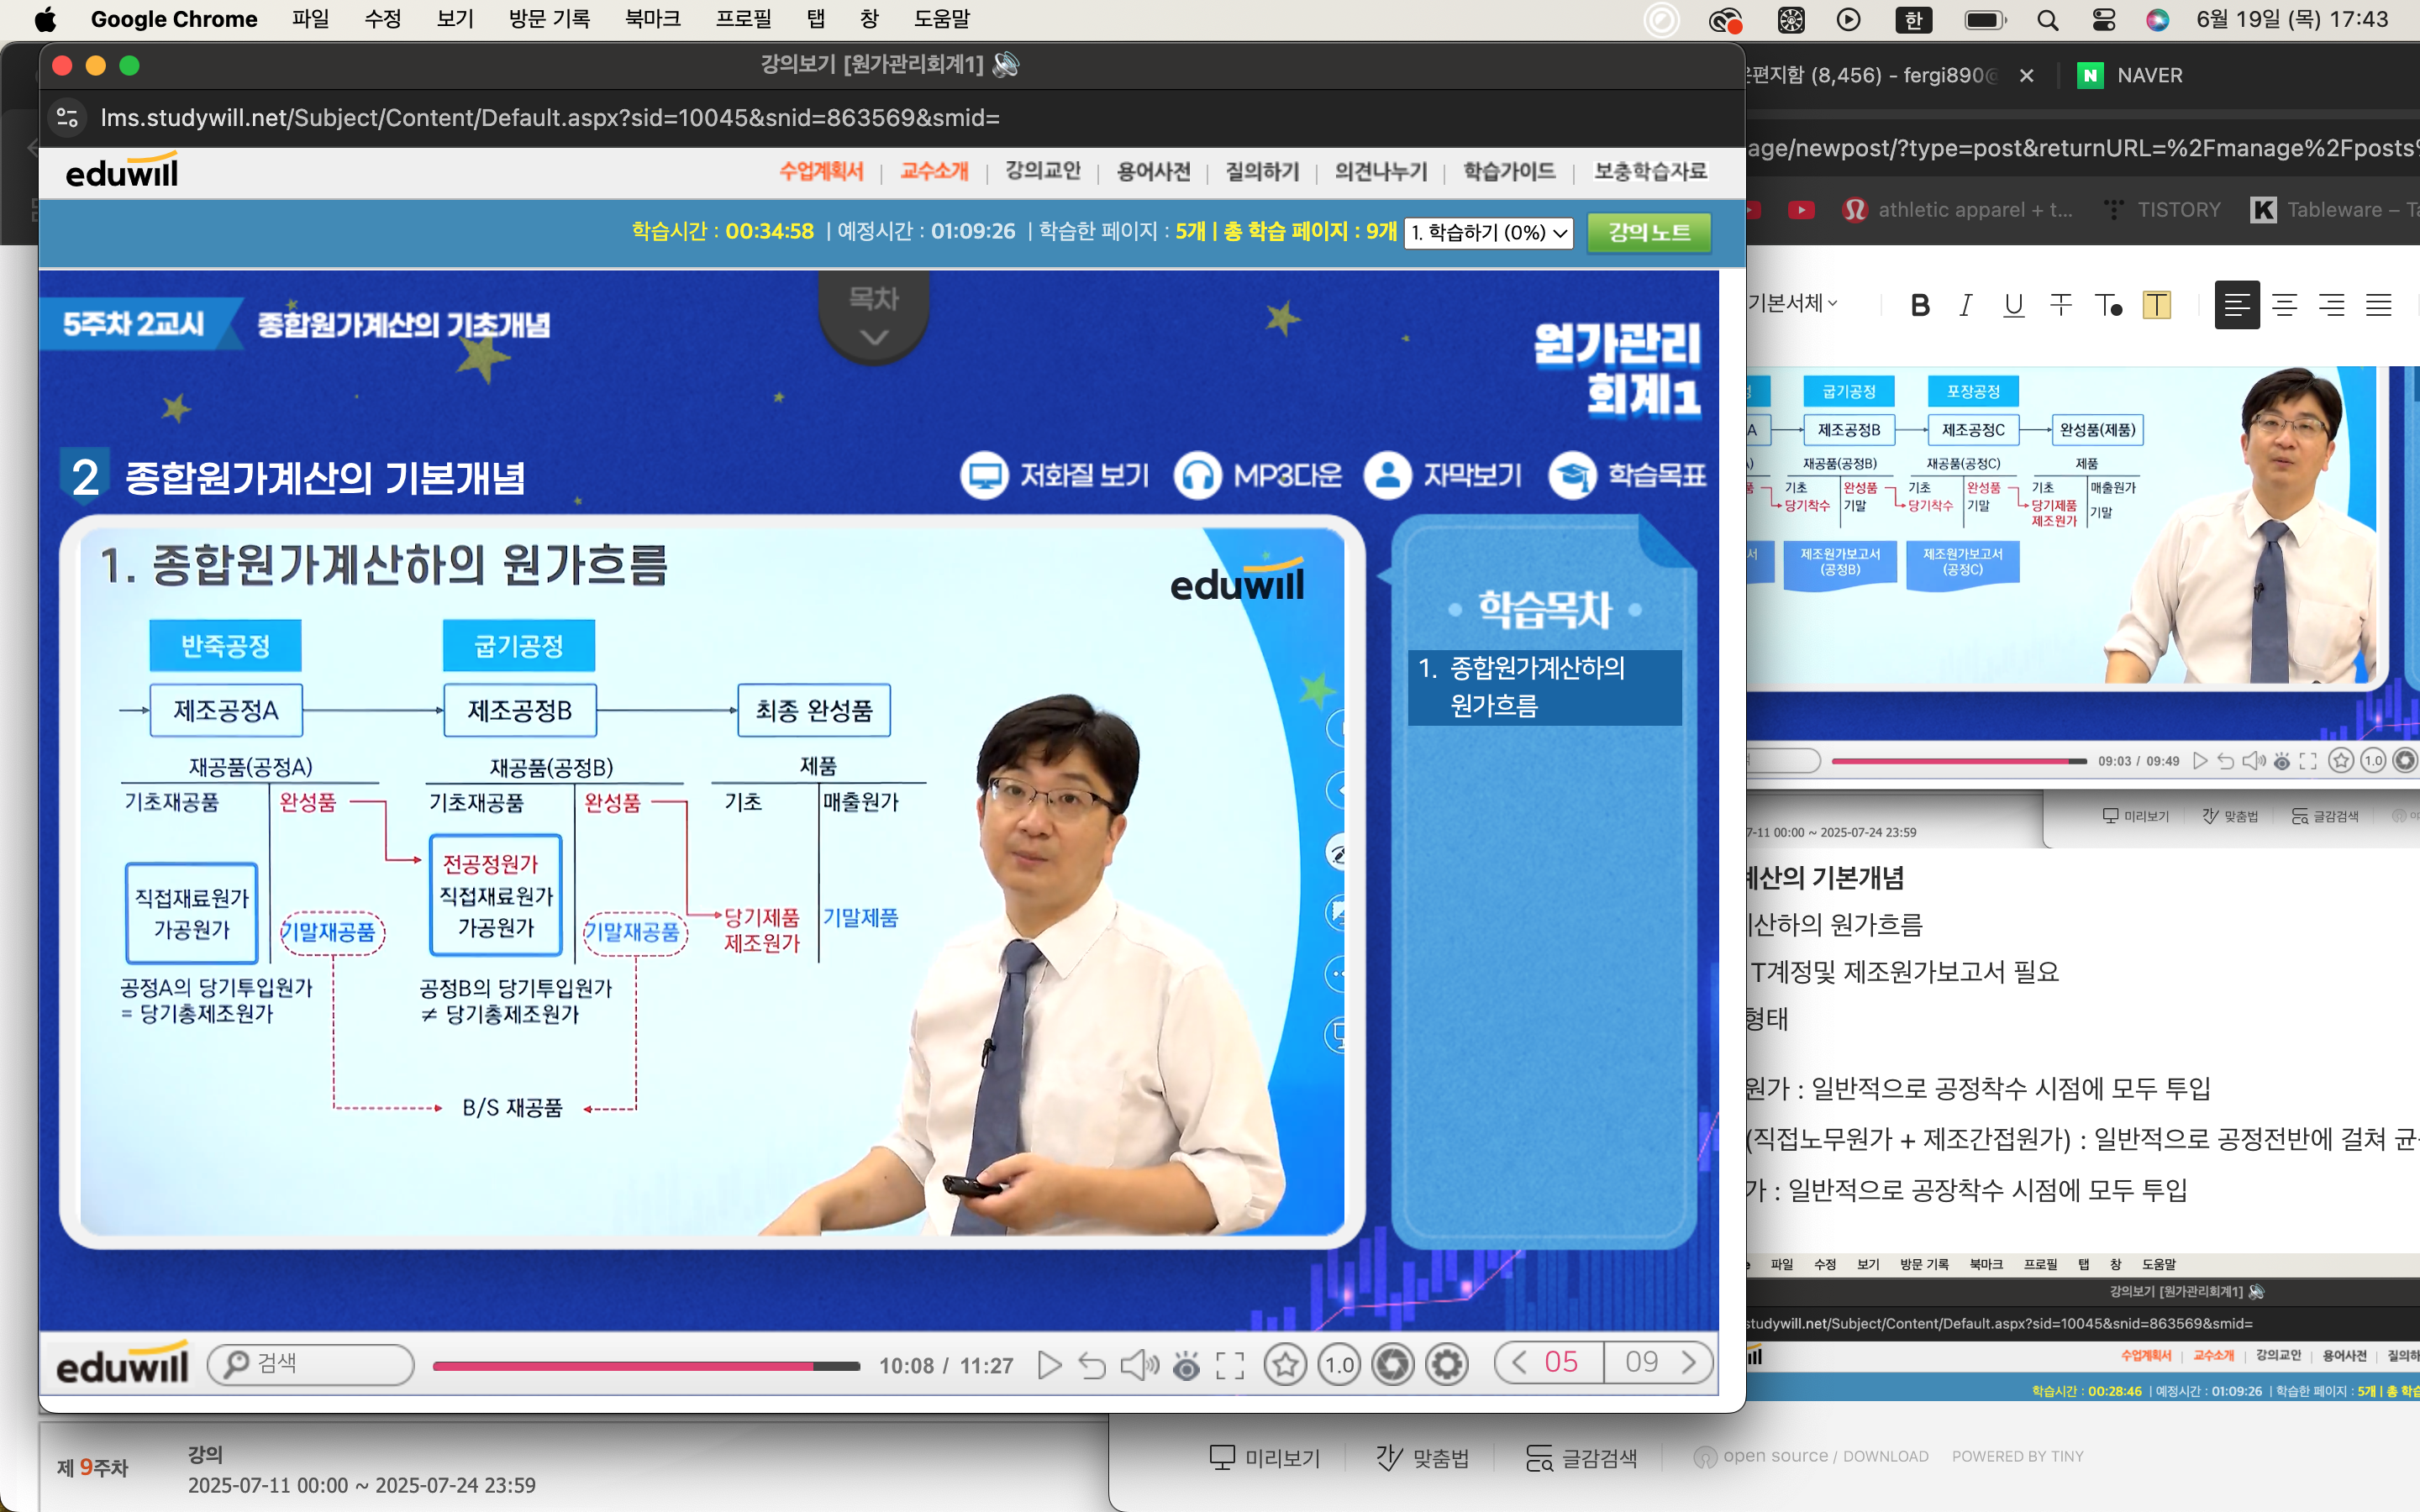The image size is (2420, 1512).
Task: Open the 북마크 menu in menu bar
Action: click(652, 19)
